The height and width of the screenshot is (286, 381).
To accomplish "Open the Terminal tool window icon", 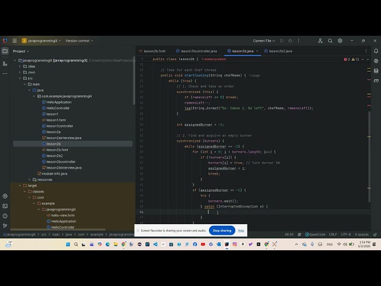I will (x=5, y=206).
